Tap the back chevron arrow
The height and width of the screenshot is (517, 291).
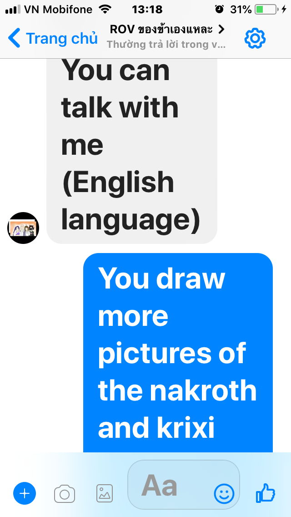(x=14, y=38)
